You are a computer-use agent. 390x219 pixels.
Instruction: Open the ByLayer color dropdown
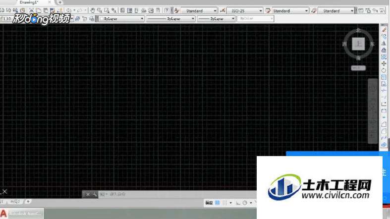(121, 19)
